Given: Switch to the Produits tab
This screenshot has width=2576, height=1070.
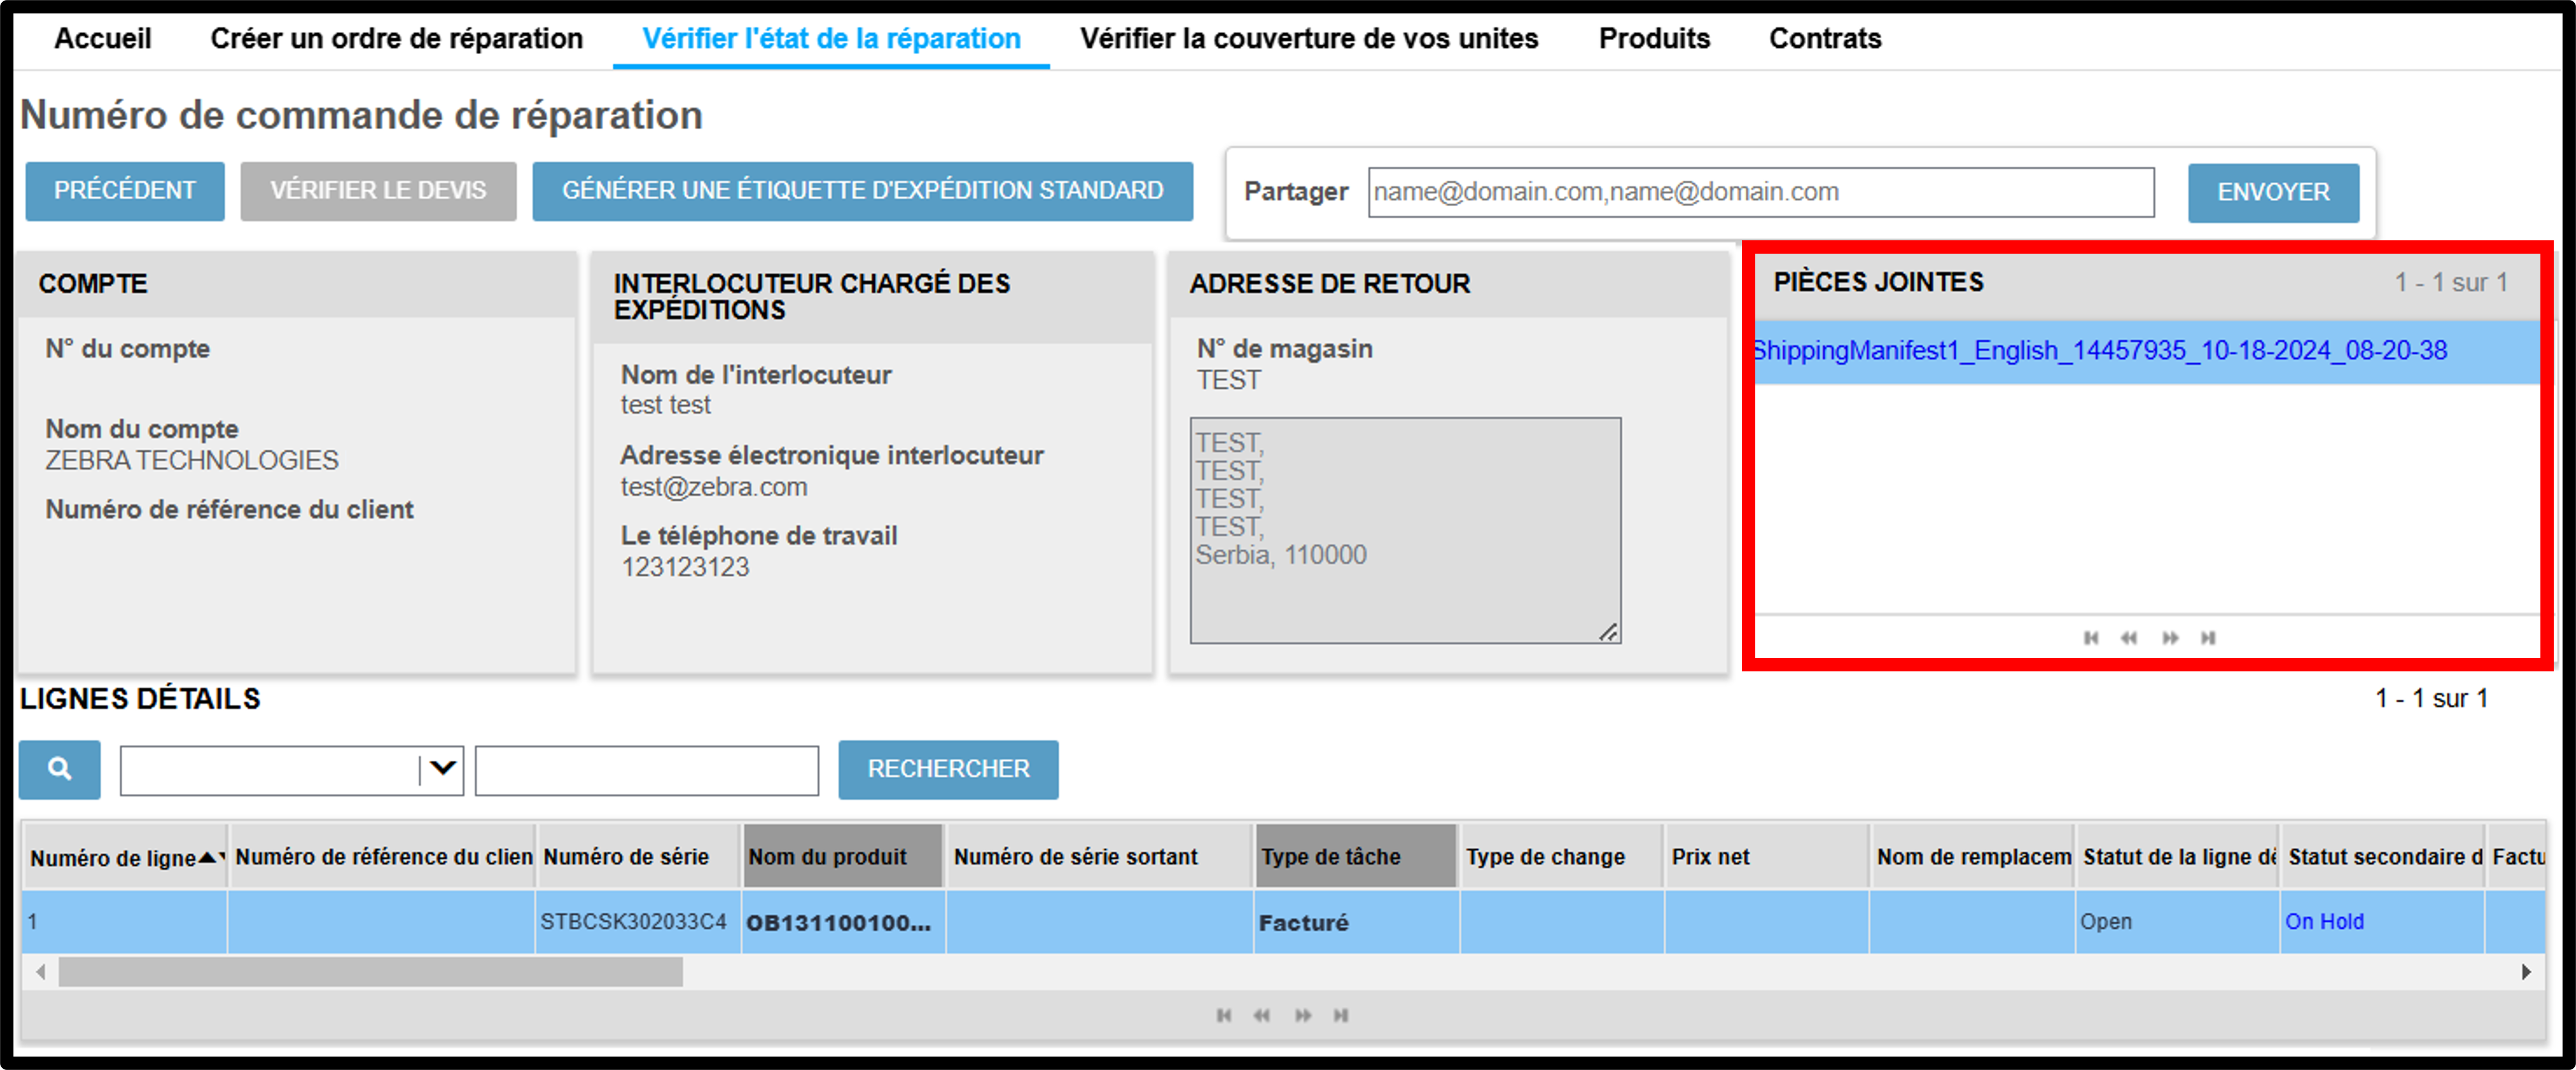Looking at the screenshot, I should pos(1654,39).
